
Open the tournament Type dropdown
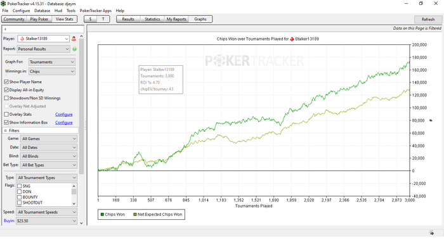pyautogui.click(x=46, y=178)
